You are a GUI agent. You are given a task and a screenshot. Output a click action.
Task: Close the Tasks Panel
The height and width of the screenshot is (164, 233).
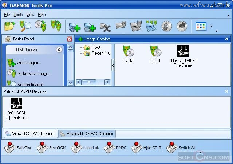[70, 39]
